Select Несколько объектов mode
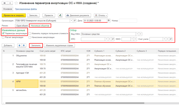179x105 pixels. tap(40, 26)
